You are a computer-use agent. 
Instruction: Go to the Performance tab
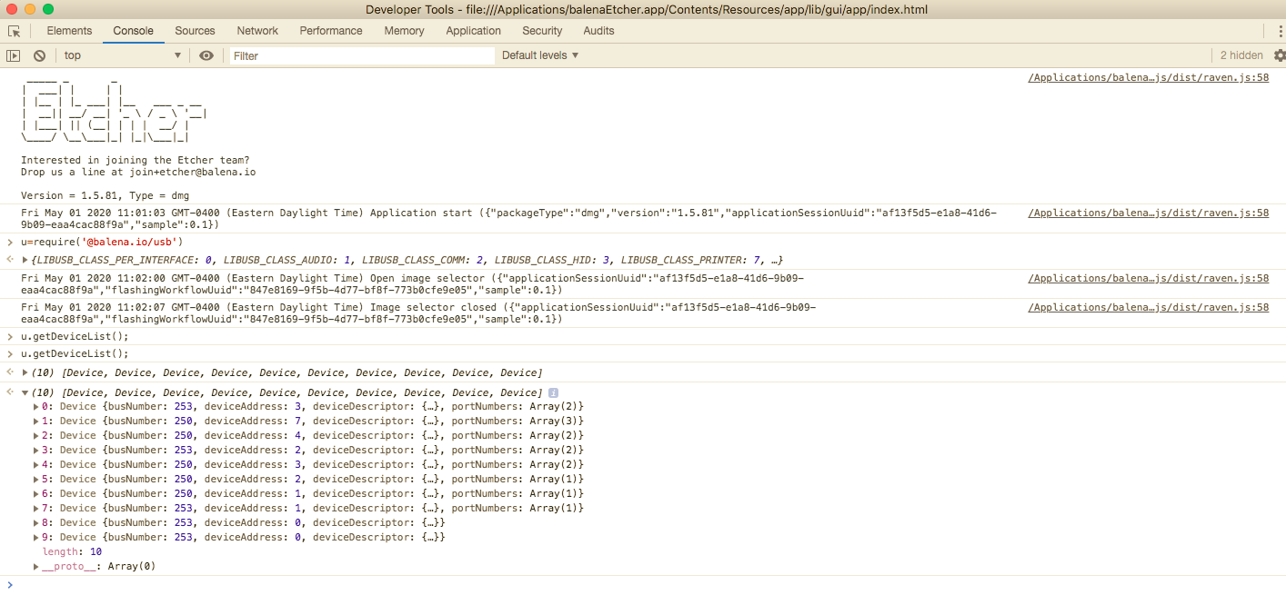tap(331, 31)
